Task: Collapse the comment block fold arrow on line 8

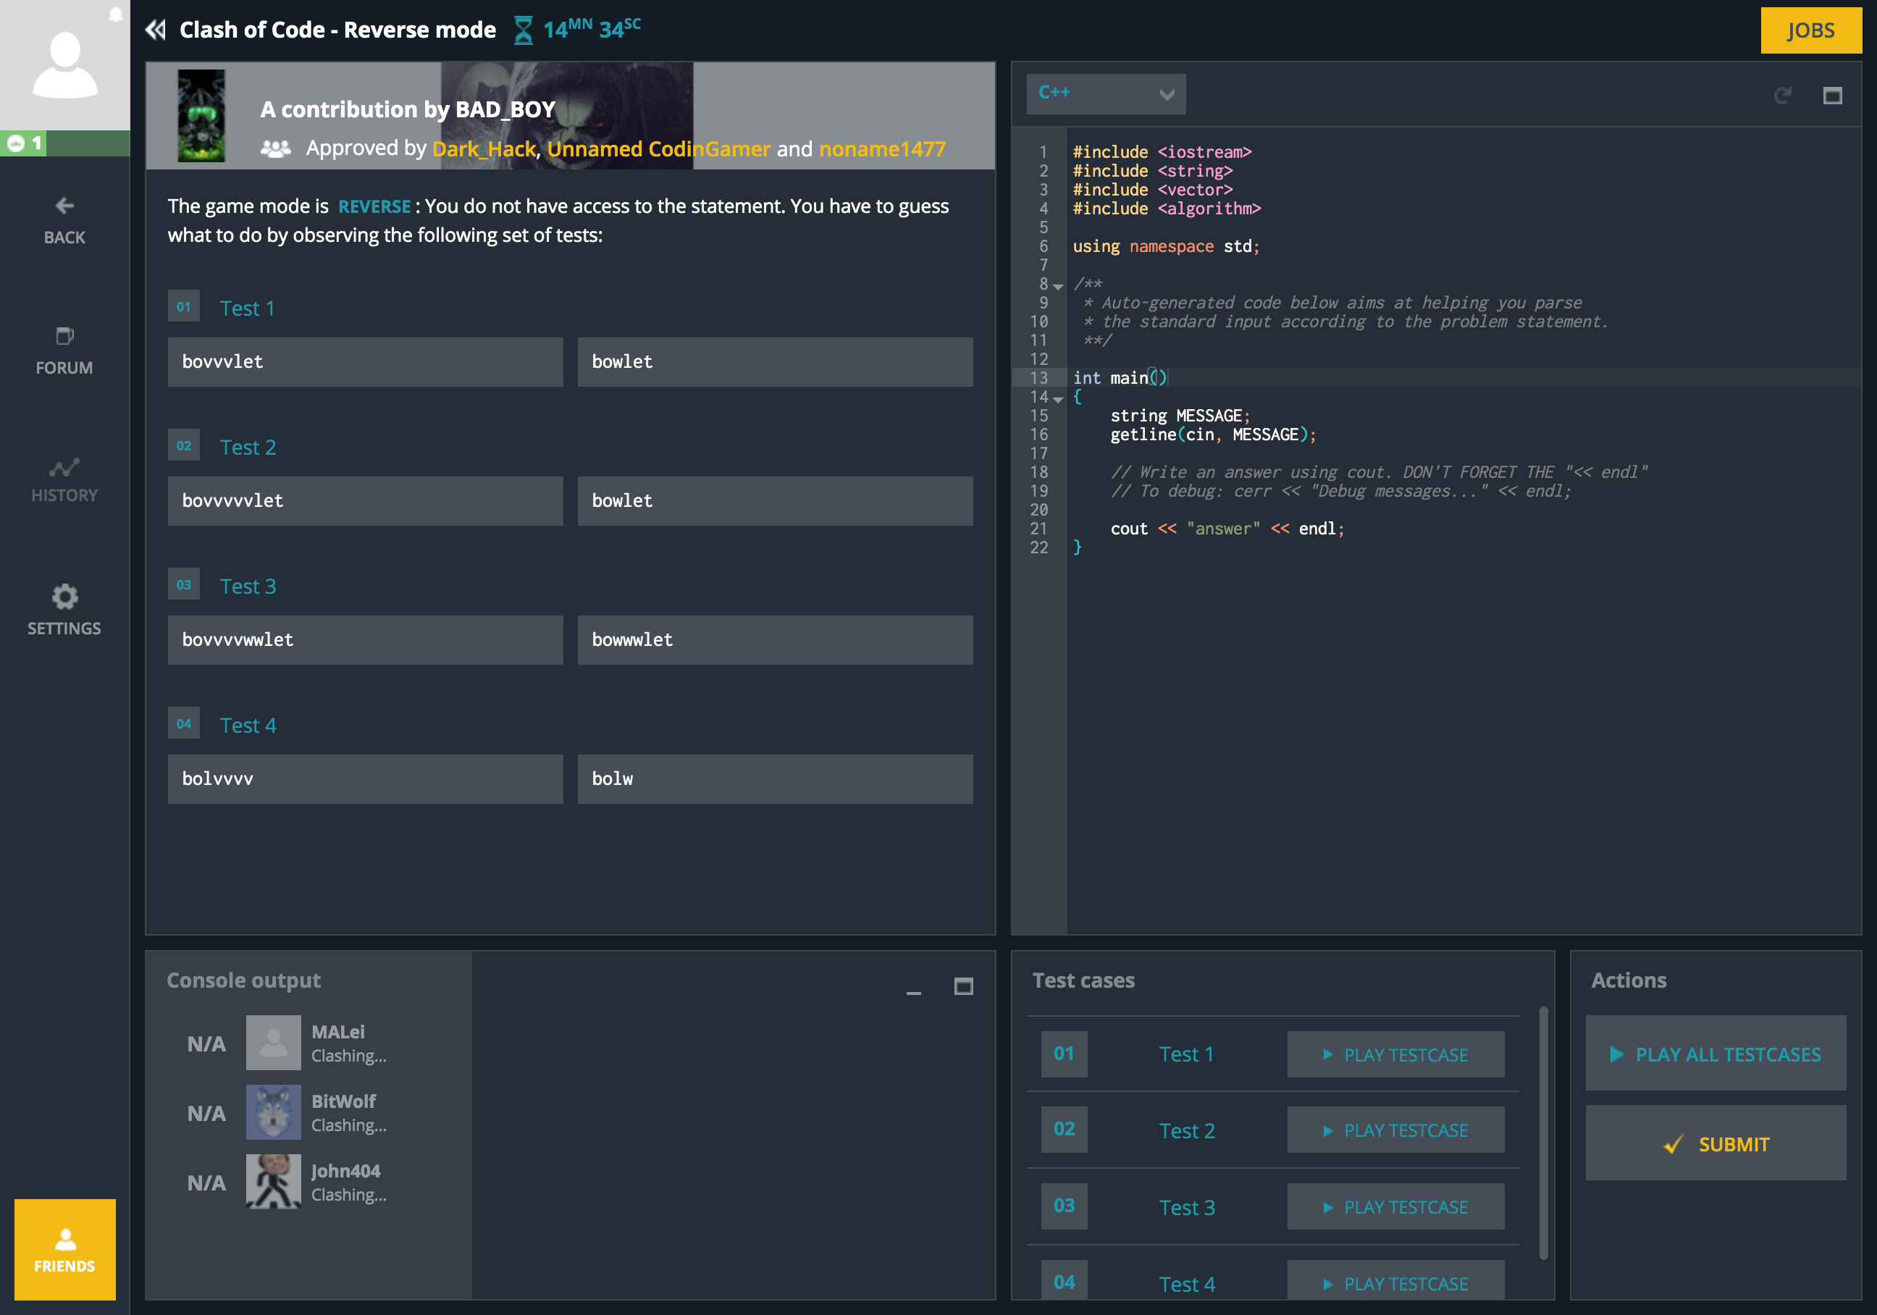Action: [1058, 286]
